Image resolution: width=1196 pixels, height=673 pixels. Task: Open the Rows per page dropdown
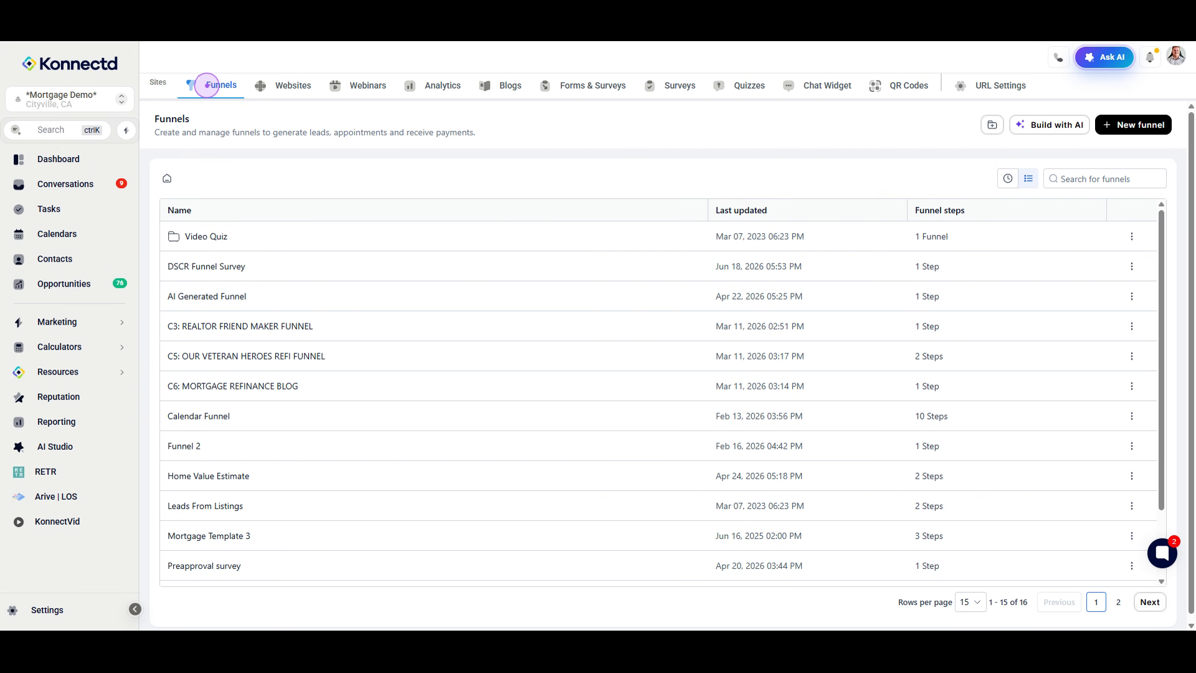coord(971,602)
